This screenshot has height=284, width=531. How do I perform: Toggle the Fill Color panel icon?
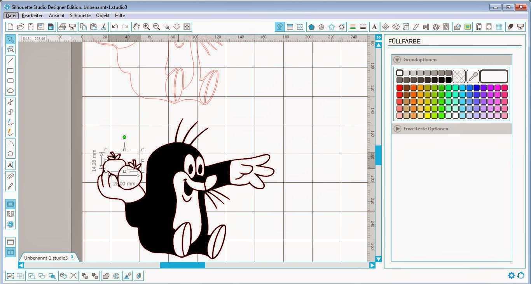279,27
